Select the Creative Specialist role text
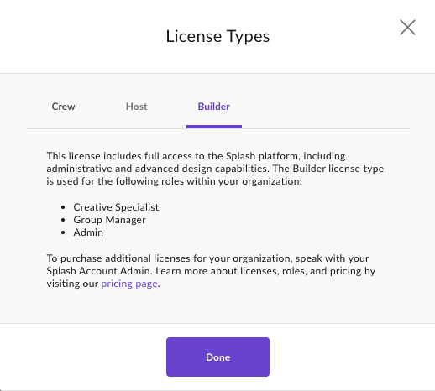The image size is (435, 391). click(x=116, y=207)
